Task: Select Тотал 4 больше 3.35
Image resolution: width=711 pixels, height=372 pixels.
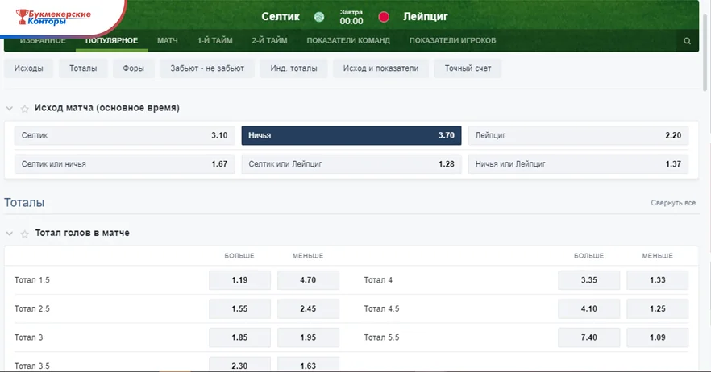Action: point(589,280)
